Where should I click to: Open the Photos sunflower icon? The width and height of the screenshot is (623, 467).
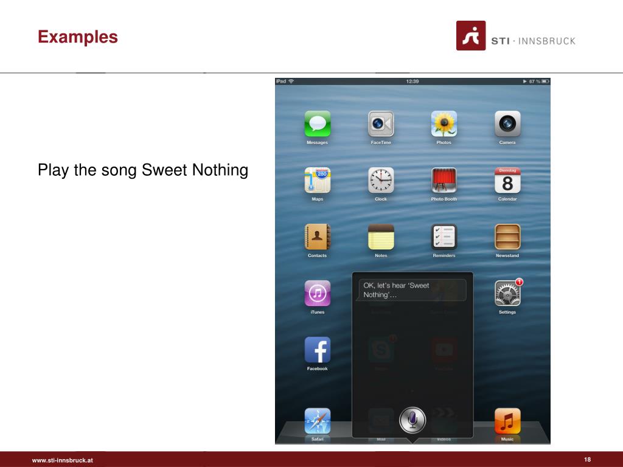pyautogui.click(x=444, y=124)
